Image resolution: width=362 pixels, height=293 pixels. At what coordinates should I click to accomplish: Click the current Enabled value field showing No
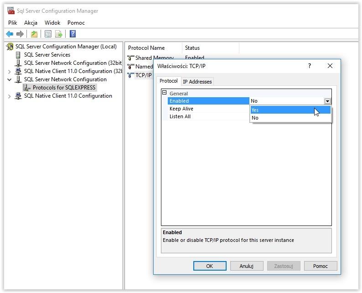[x=287, y=101]
